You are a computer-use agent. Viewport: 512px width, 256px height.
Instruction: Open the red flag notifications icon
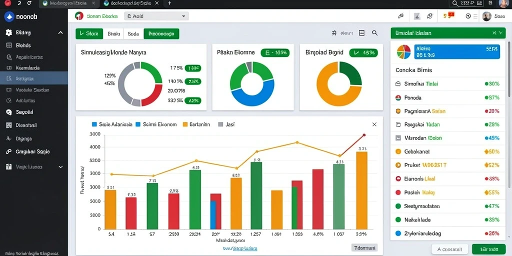[451, 14]
